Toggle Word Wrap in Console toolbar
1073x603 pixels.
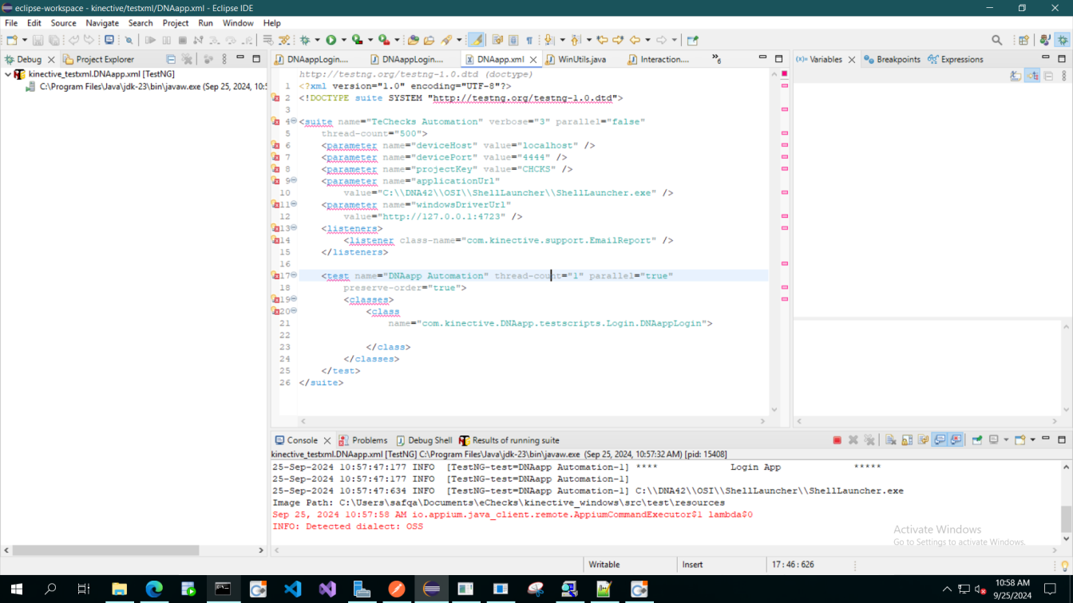(924, 440)
